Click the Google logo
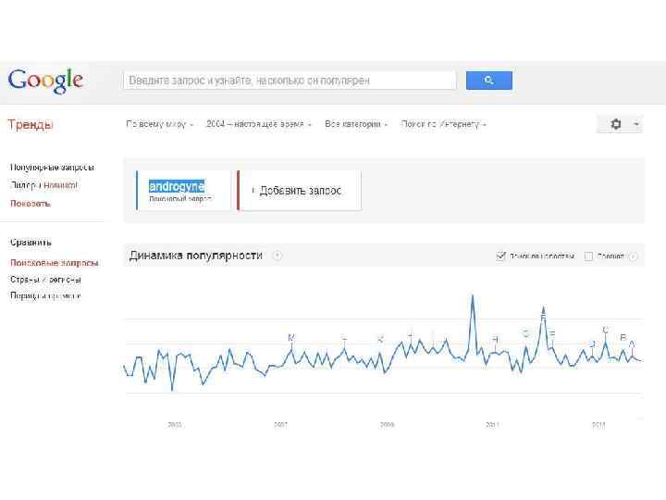The width and height of the screenshot is (666, 500). point(46,81)
